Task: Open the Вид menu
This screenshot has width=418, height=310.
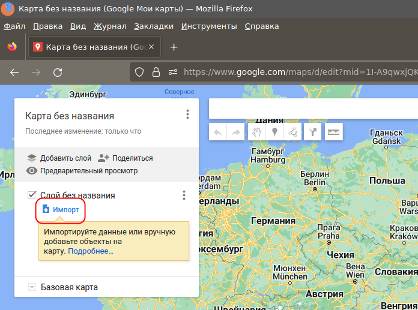Action: (78, 26)
